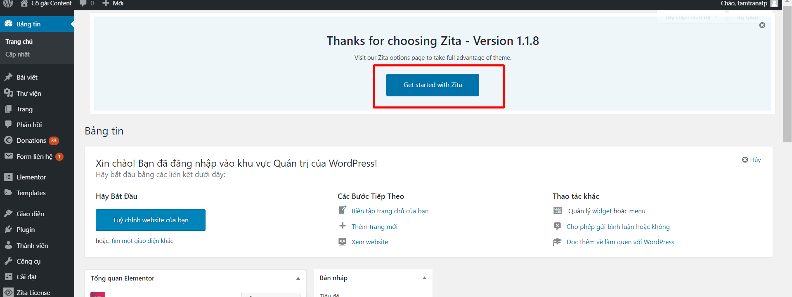Click the Plugin plug icon
Viewport: 792px width, 297px height.
(8, 229)
